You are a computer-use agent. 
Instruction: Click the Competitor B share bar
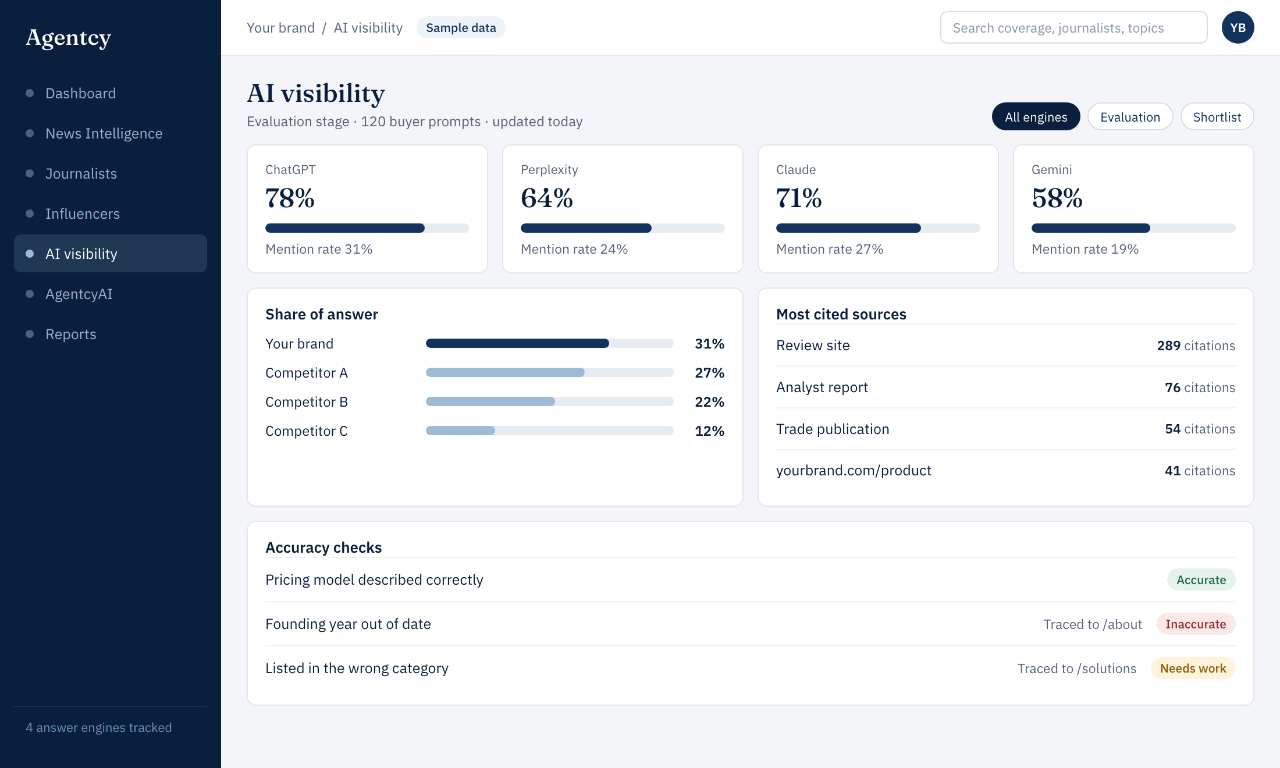[x=550, y=401]
